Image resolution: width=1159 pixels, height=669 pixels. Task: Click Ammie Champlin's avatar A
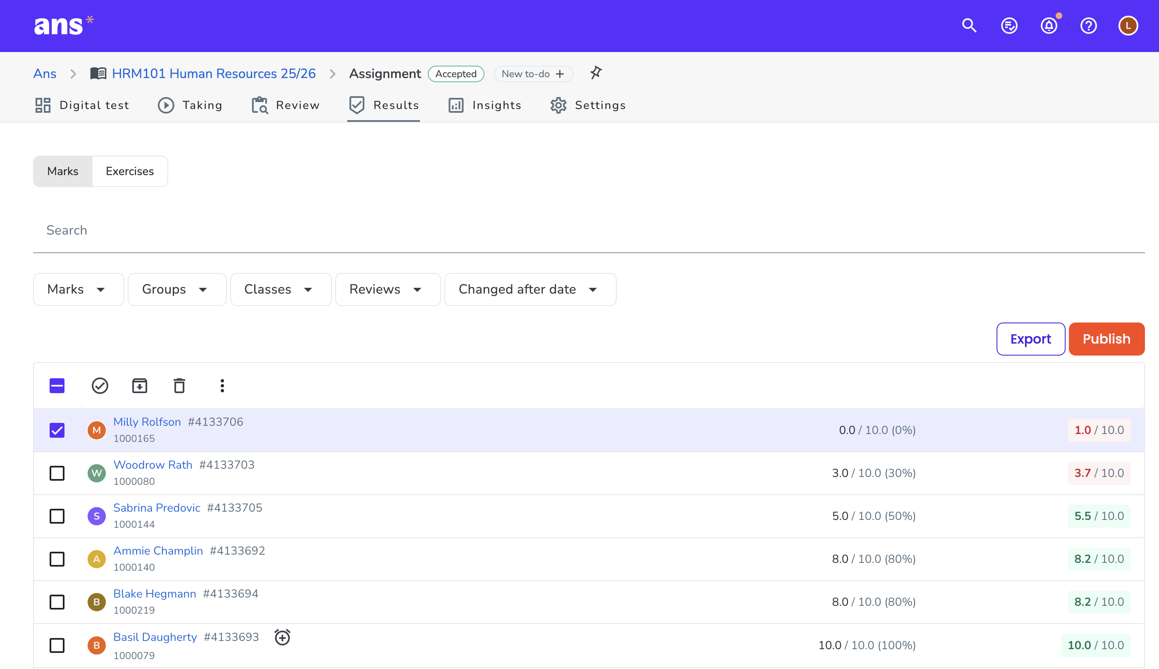point(97,559)
